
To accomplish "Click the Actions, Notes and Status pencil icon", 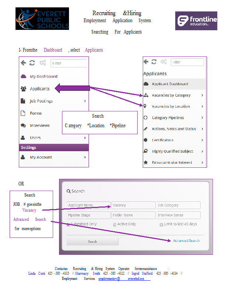I will pyautogui.click(x=145, y=129).
